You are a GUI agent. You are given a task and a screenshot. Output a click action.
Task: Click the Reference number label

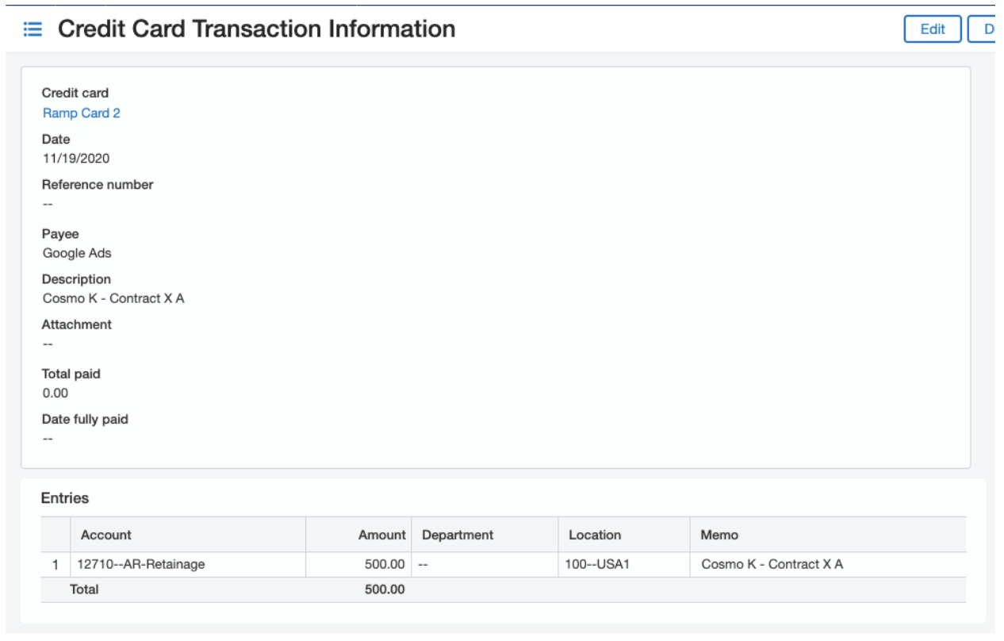(x=98, y=185)
